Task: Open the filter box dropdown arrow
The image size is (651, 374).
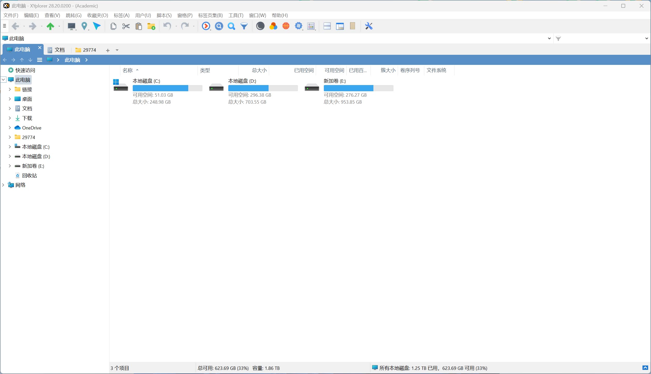Action: click(x=647, y=39)
